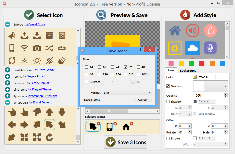The height and width of the screenshot is (154, 235).
Task: Check the 16 size box
Action: [x=100, y=67]
